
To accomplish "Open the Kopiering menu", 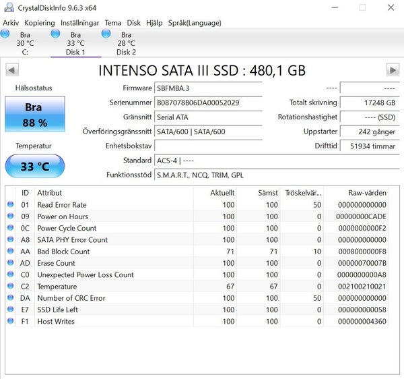I will coord(40,23).
